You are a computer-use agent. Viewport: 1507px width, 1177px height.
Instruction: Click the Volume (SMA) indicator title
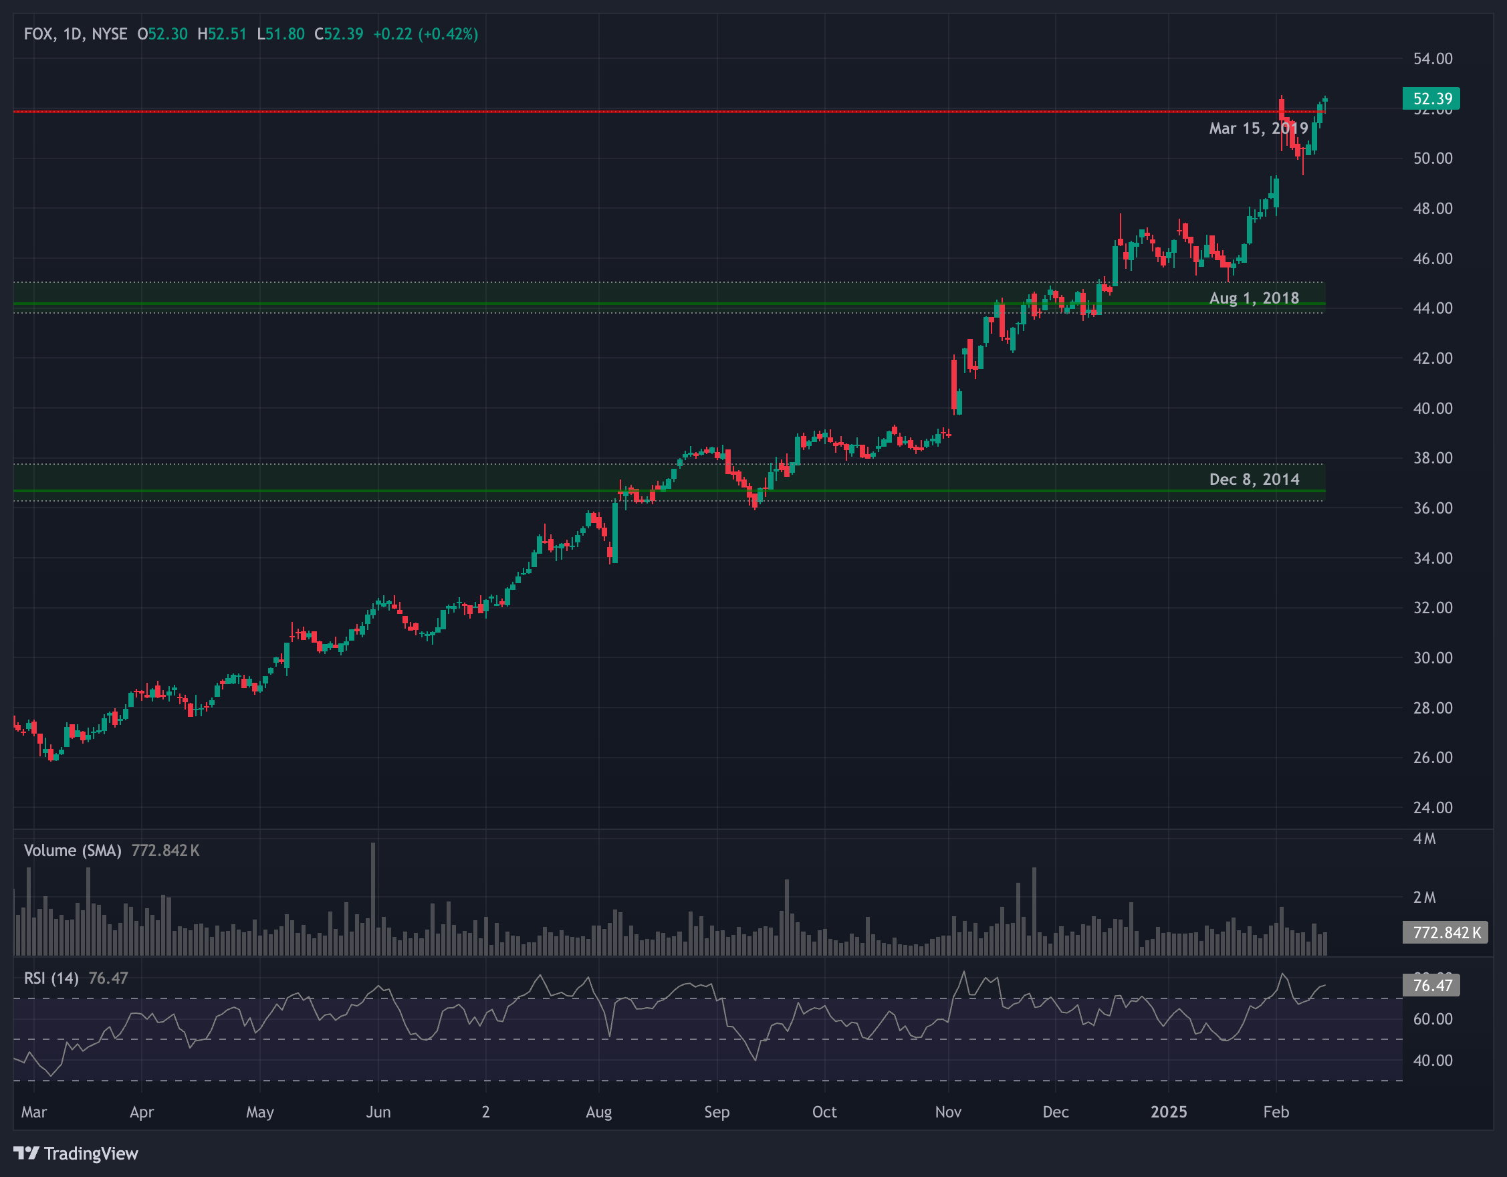72,851
